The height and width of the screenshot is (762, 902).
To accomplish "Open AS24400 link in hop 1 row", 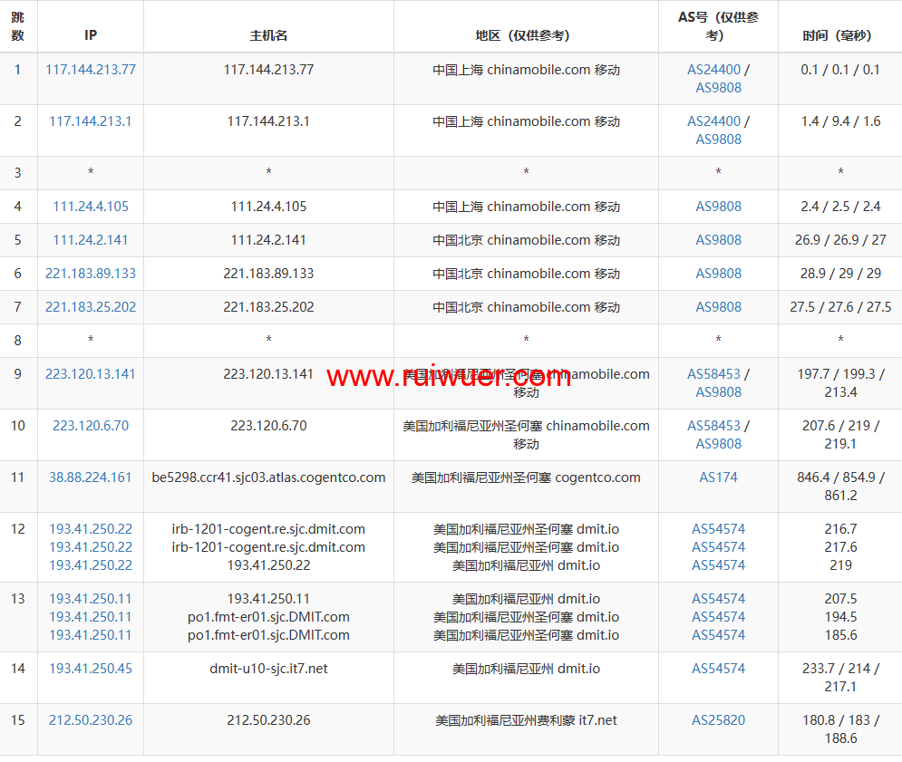I will [713, 70].
